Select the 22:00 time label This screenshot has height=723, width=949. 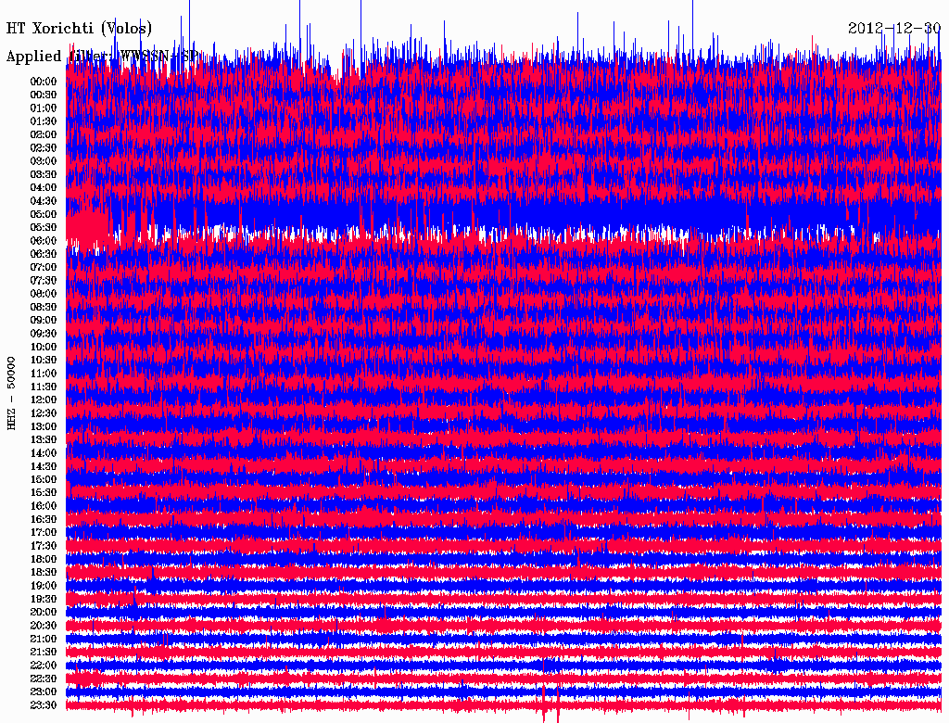(44, 666)
